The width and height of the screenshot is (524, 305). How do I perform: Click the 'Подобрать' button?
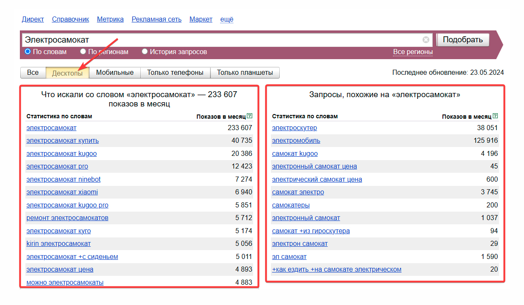click(463, 40)
